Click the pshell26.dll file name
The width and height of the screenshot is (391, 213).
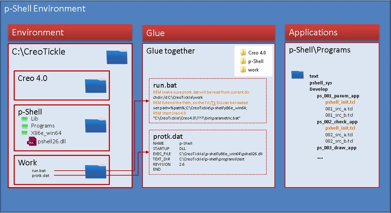tap(52, 141)
